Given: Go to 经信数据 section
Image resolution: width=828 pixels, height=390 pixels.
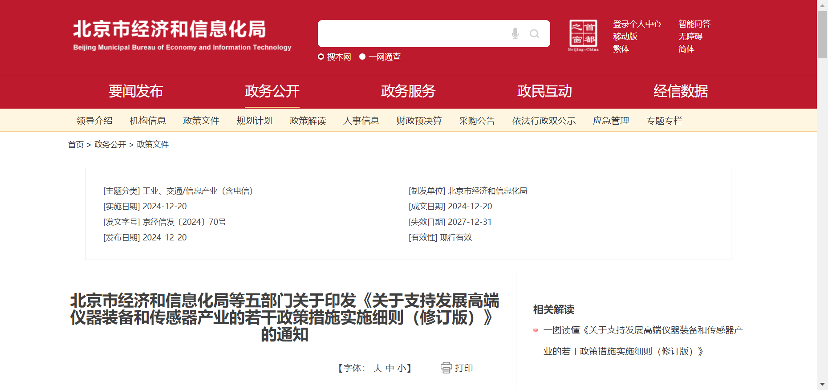Looking at the screenshot, I should pyautogui.click(x=681, y=91).
